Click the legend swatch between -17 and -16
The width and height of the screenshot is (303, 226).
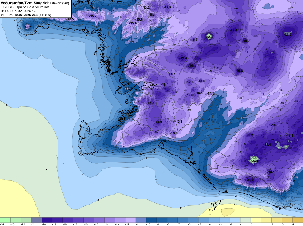click(x=78, y=220)
